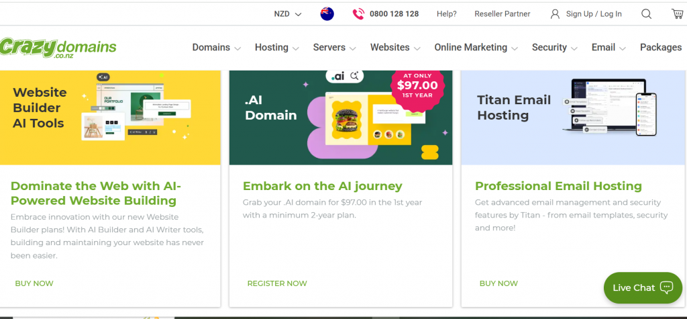Open the Servers menu
The width and height of the screenshot is (687, 319).
(x=329, y=48)
